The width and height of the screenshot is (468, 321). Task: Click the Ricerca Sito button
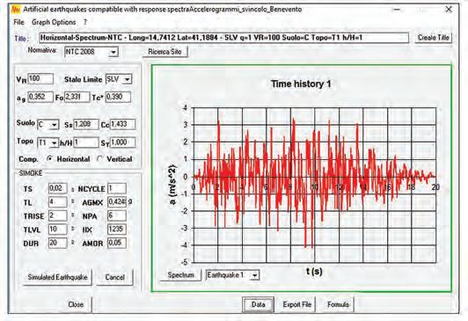[x=165, y=51]
